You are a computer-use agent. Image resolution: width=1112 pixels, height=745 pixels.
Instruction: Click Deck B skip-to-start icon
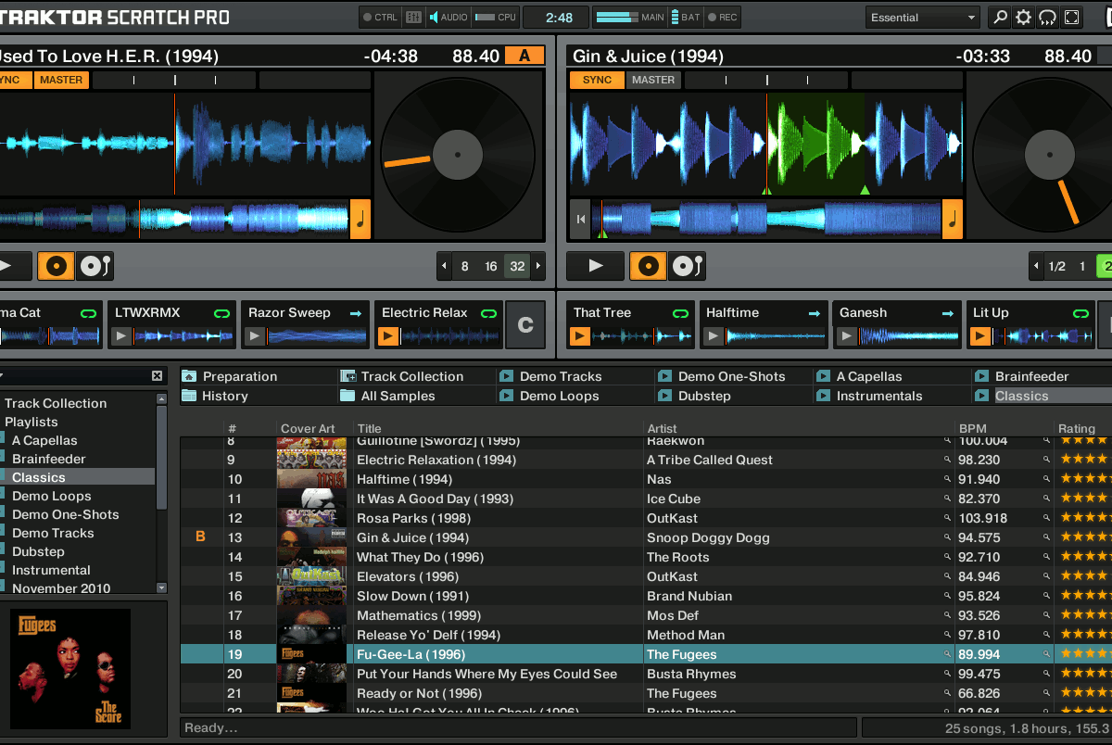580,220
